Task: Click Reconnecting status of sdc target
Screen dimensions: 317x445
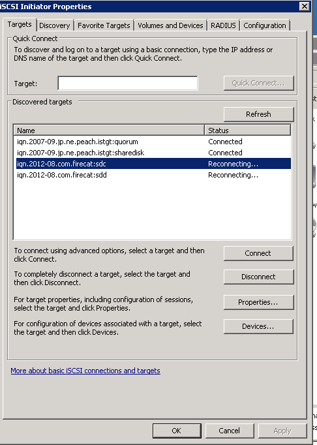Action: pyautogui.click(x=233, y=164)
